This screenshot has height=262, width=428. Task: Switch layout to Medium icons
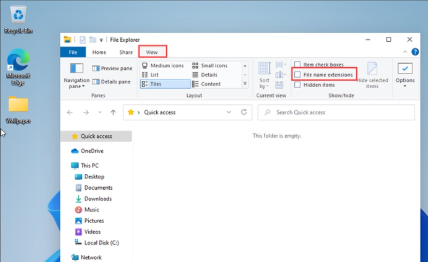coord(163,65)
